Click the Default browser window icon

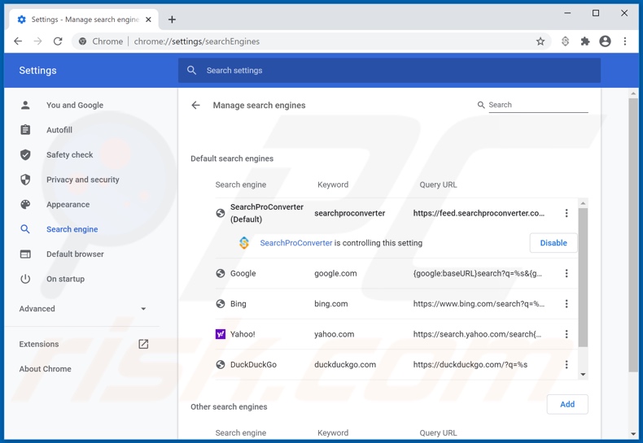pyautogui.click(x=25, y=254)
